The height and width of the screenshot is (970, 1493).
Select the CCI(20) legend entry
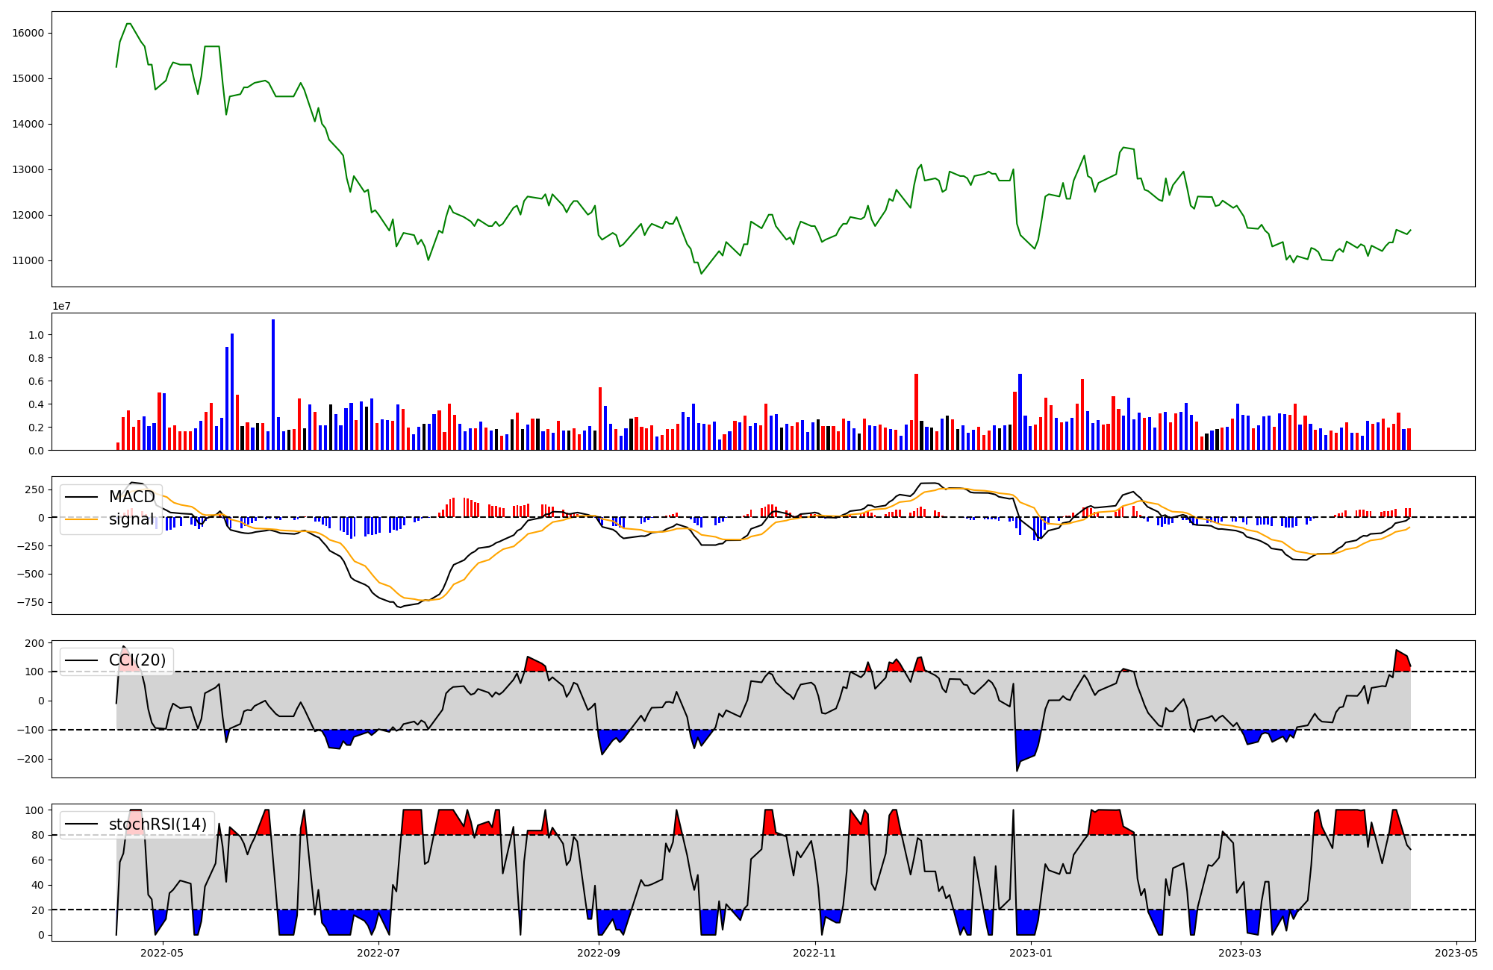pos(137,660)
